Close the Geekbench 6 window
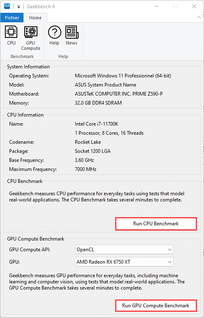Screen dimensions: 204x318 [x=194, y=6]
